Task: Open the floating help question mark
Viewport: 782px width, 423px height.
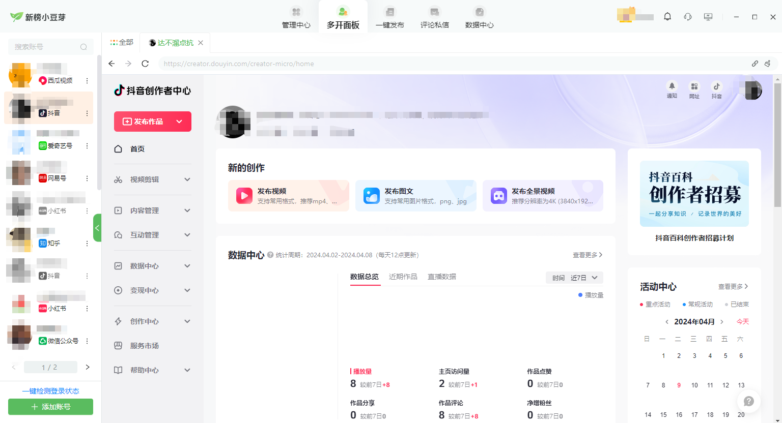Action: [x=748, y=401]
